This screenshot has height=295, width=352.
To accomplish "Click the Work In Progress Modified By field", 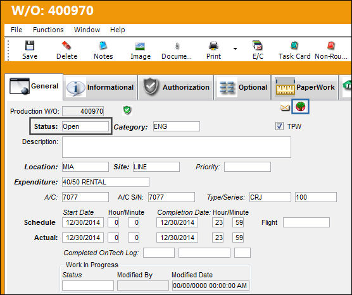I will pos(143,286).
